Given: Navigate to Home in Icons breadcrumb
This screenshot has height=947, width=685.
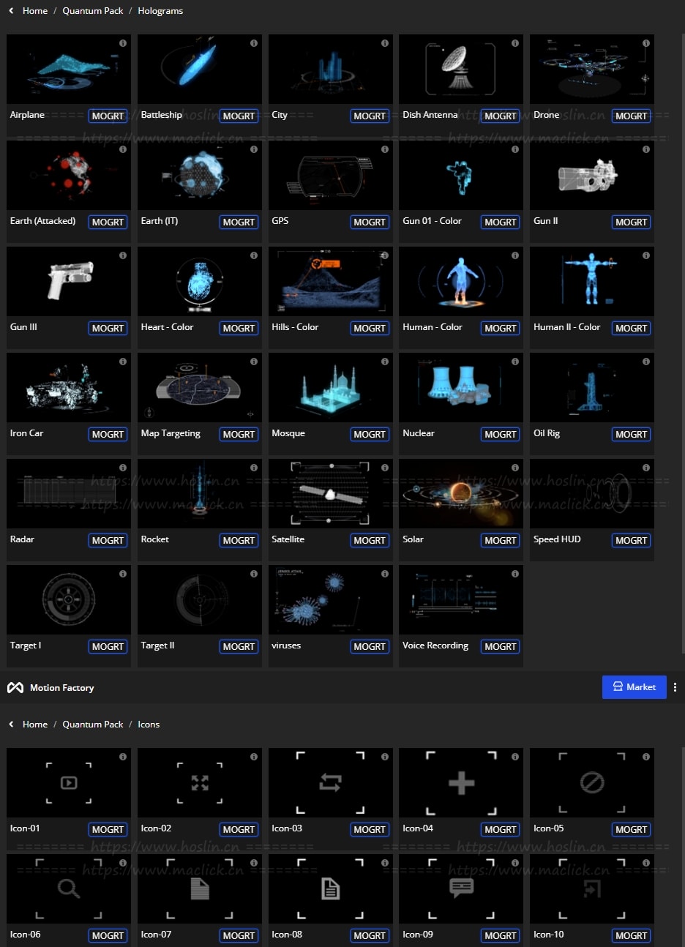Looking at the screenshot, I should click(35, 725).
